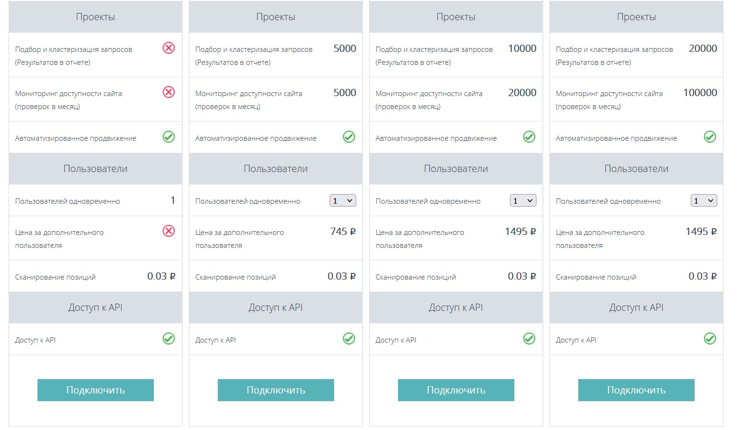Open simultaneous users dropdown in third plan
The image size is (747, 430).
[523, 201]
